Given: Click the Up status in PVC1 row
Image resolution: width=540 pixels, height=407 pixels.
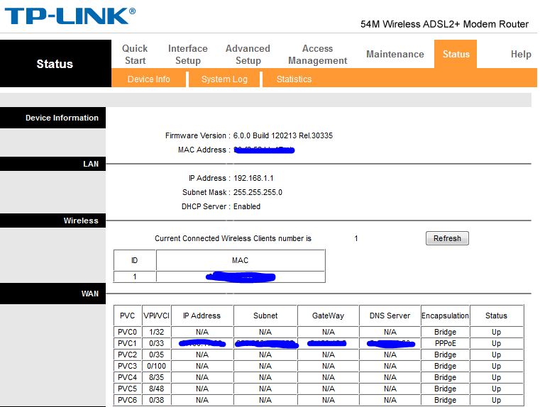Looking at the screenshot, I should click(496, 343).
